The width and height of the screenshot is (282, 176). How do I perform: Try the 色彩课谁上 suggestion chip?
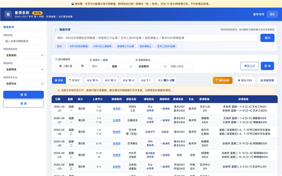pos(146,46)
